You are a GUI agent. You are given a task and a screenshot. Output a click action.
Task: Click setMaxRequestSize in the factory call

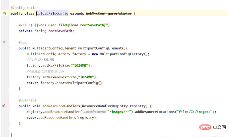pos(59,77)
